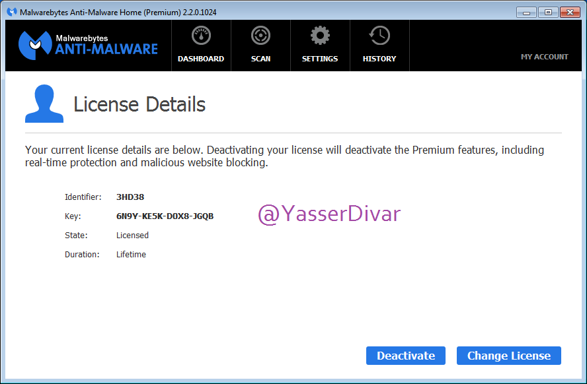The image size is (587, 384).
Task: Click the window title bar text
Action: pos(118,13)
